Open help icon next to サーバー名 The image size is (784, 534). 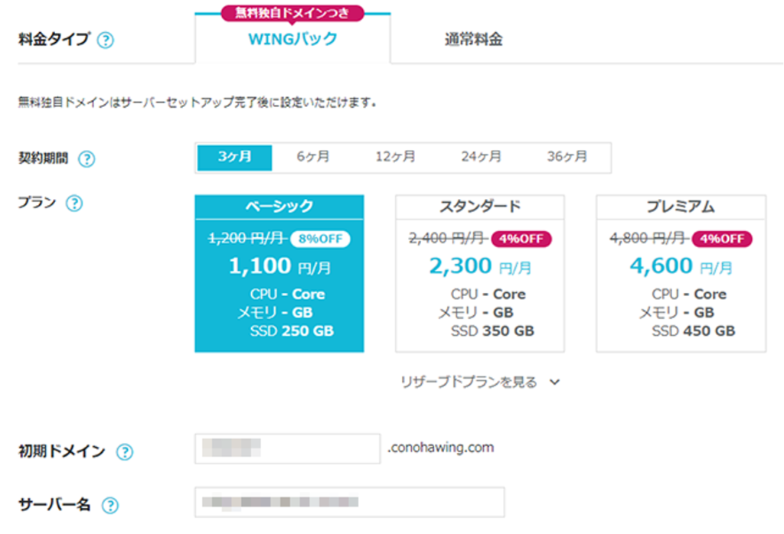point(110,505)
